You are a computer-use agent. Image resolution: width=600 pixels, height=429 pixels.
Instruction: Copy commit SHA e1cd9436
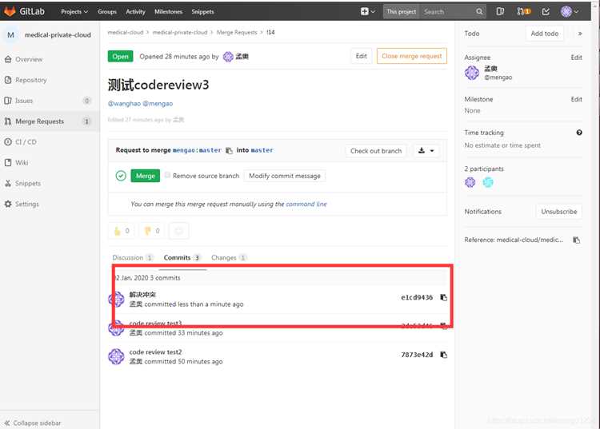pos(444,297)
